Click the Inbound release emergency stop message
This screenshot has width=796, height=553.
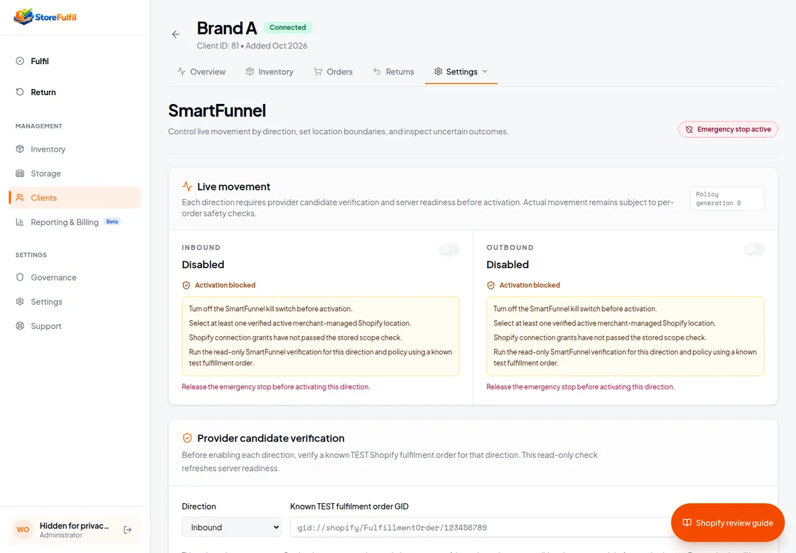coord(275,387)
